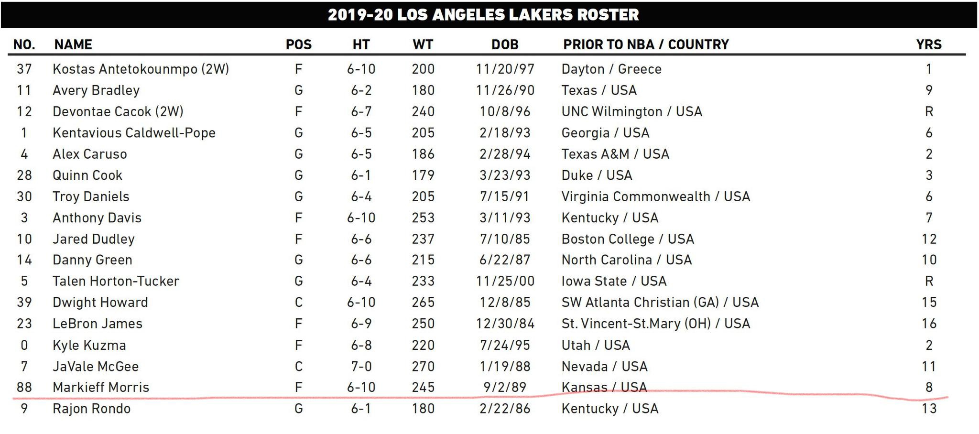Click Dwight Howard's name
Image resolution: width=979 pixels, height=434 pixels.
tap(100, 303)
